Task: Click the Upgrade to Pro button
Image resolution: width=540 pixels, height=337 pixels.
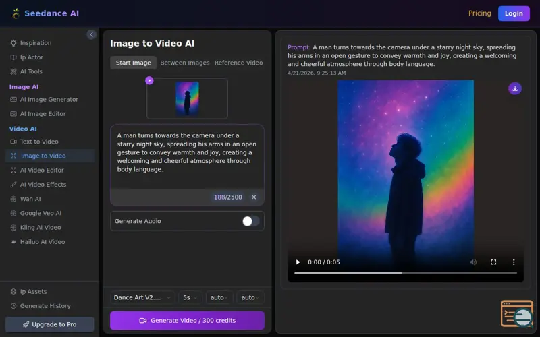Action: pos(49,324)
